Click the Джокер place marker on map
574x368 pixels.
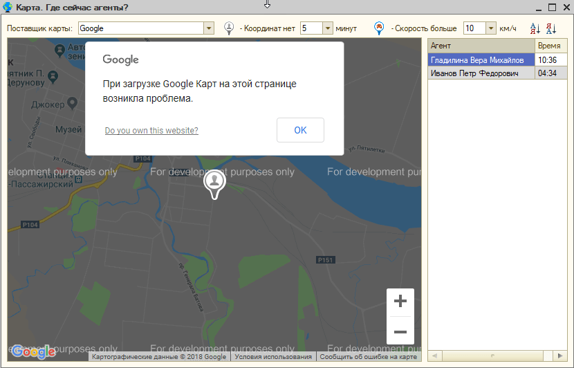(73, 104)
